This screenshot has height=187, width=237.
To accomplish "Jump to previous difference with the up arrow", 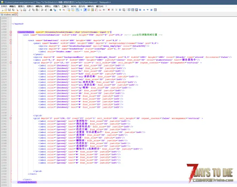I will (x=144, y=10).
